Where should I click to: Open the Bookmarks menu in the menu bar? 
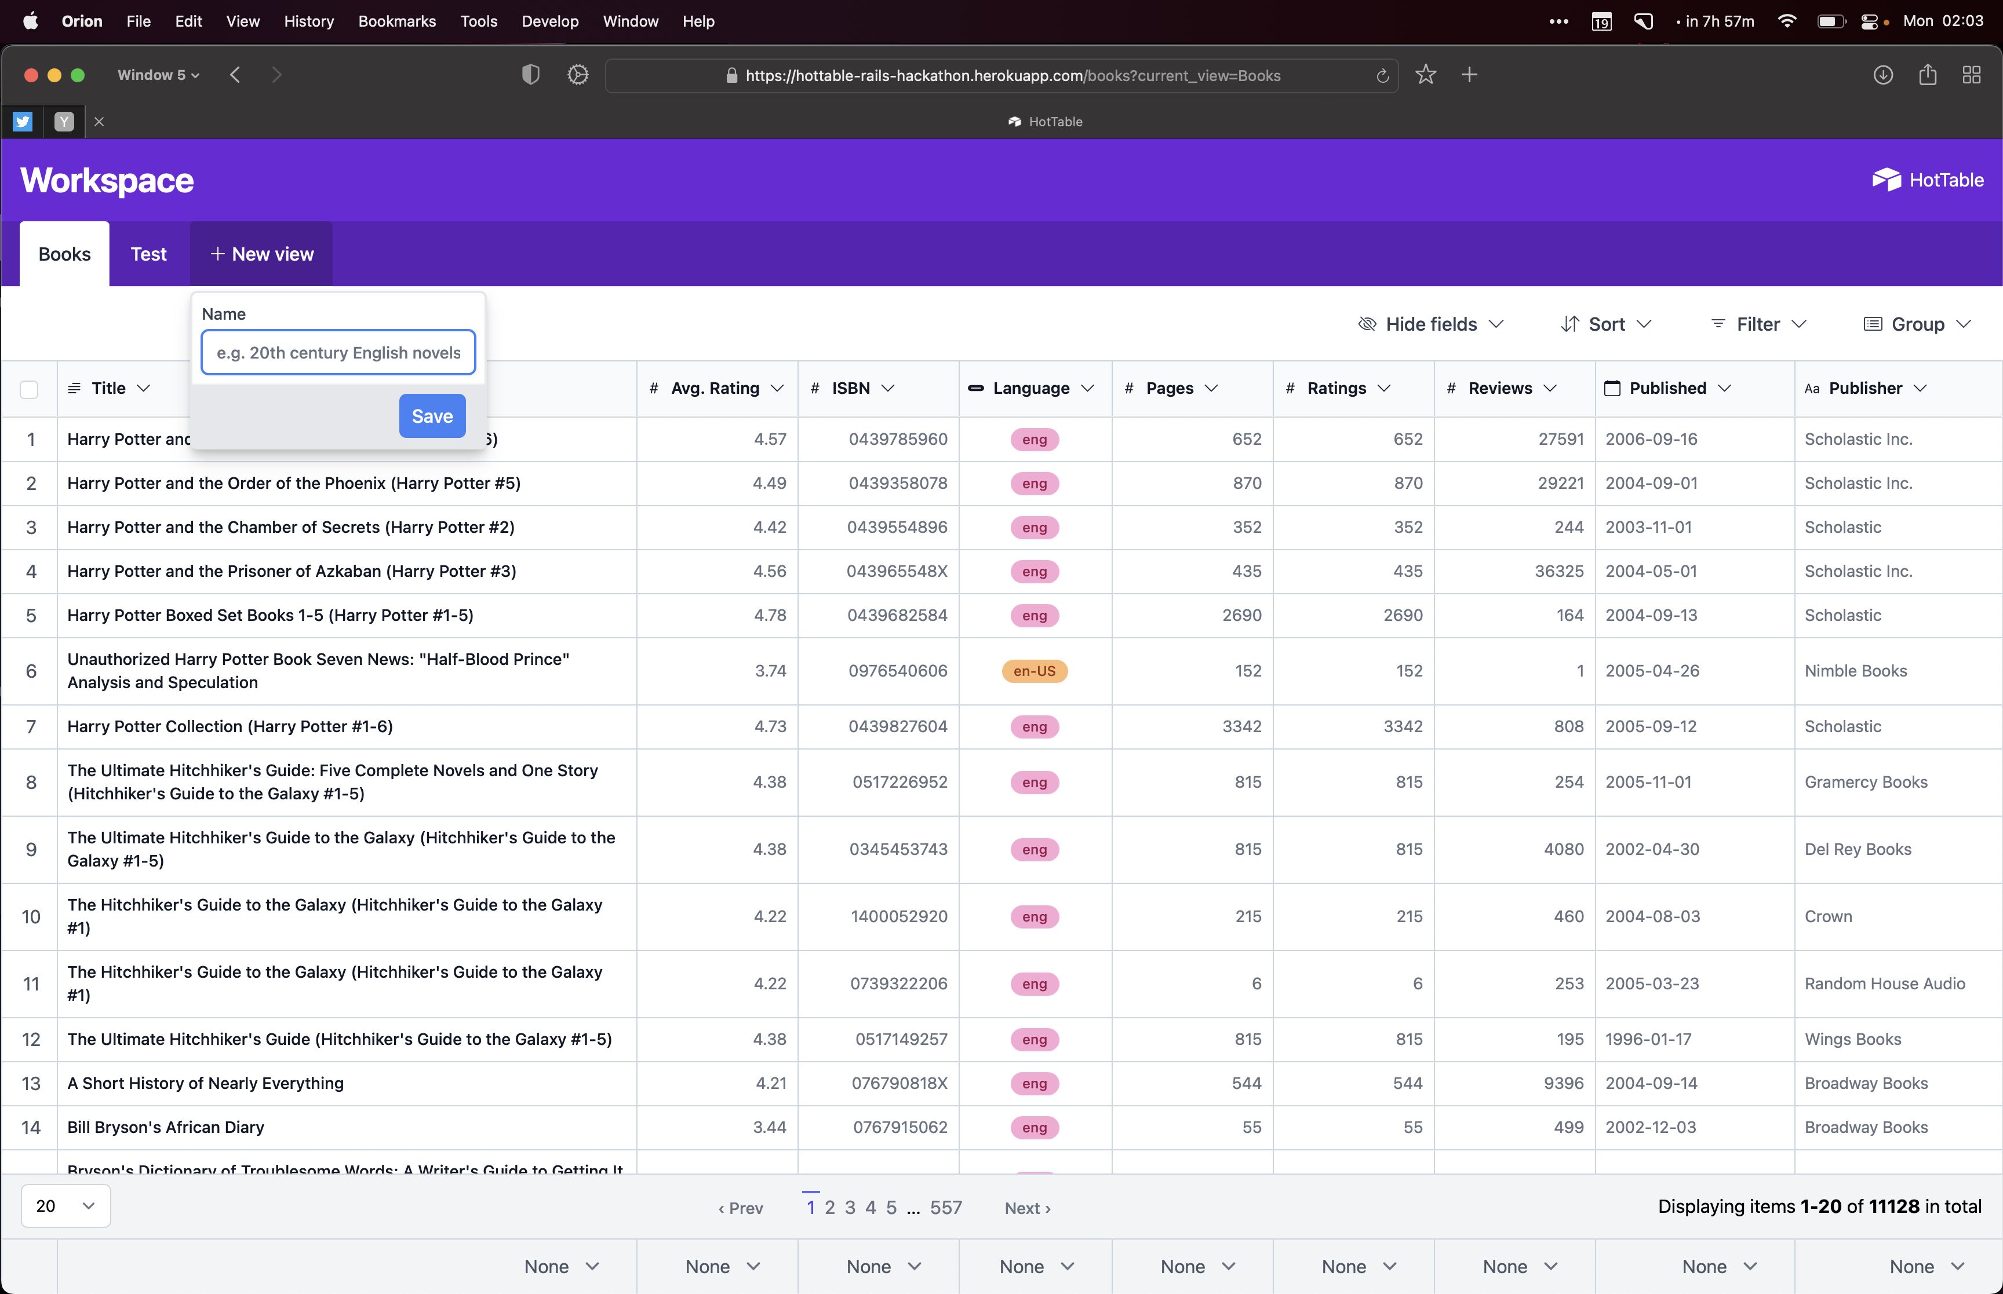pyautogui.click(x=397, y=21)
